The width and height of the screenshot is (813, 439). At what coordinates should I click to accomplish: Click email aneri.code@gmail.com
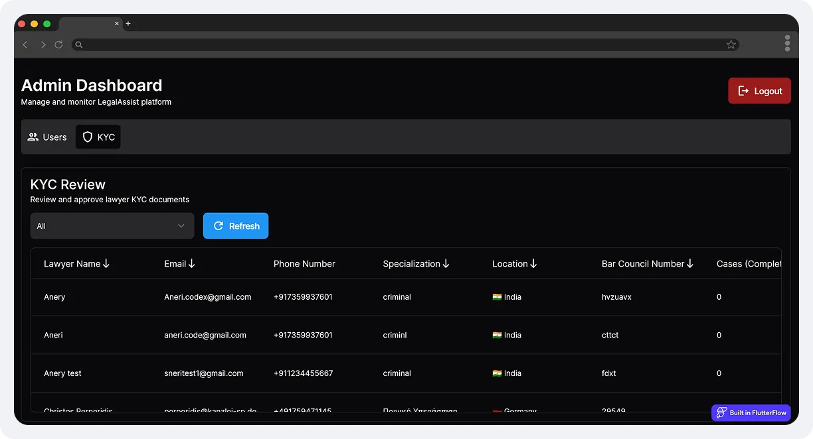point(205,335)
